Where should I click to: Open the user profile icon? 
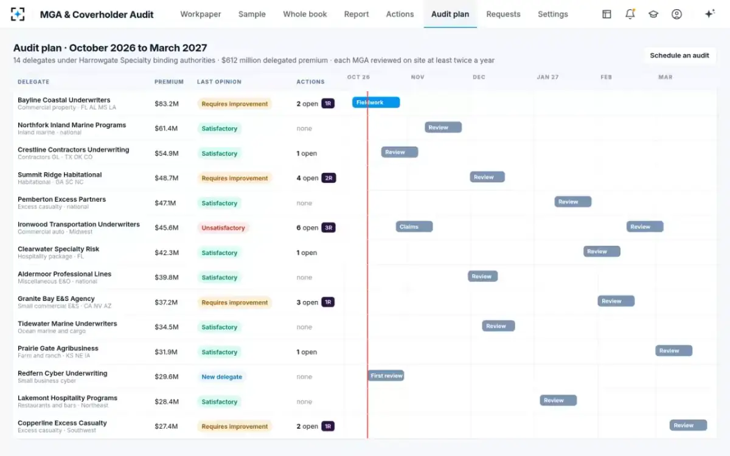(x=676, y=14)
